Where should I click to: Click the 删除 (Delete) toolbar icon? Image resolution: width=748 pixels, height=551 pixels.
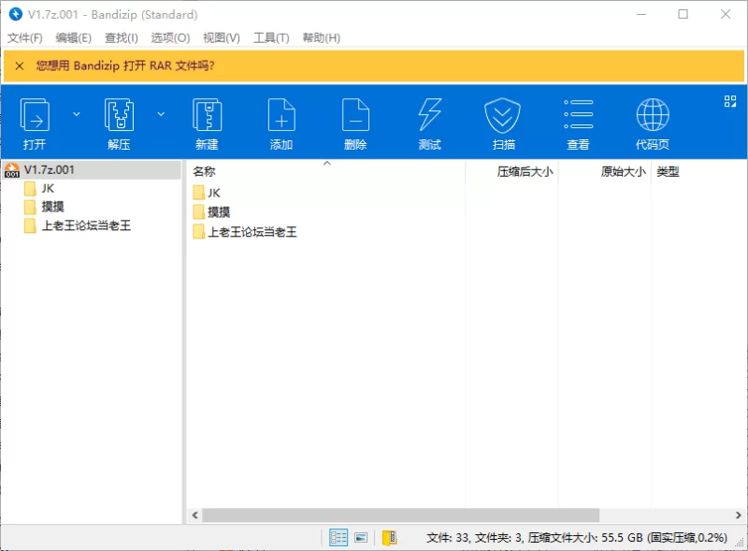(355, 114)
